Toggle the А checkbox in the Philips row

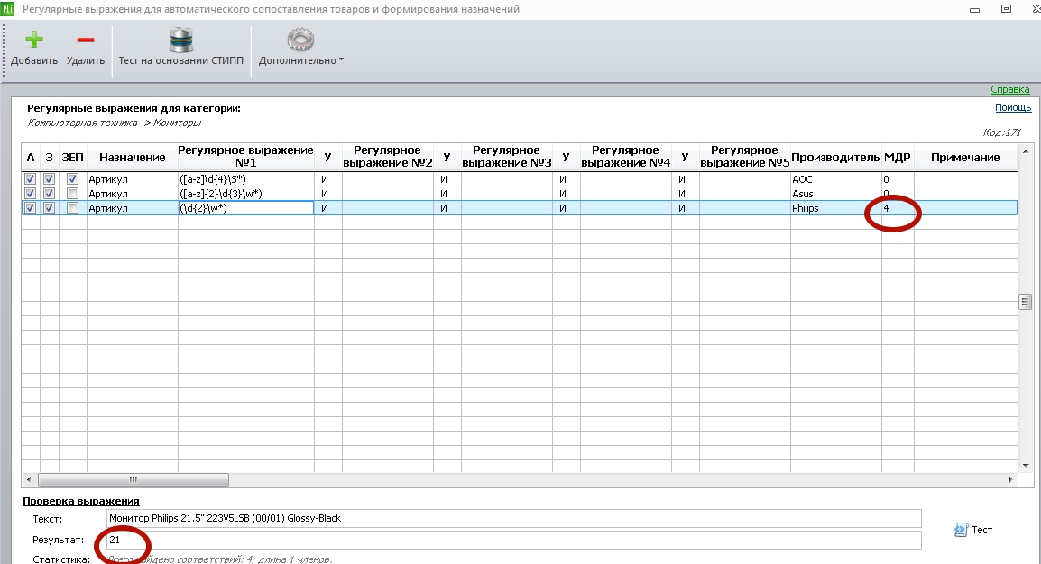click(x=30, y=208)
